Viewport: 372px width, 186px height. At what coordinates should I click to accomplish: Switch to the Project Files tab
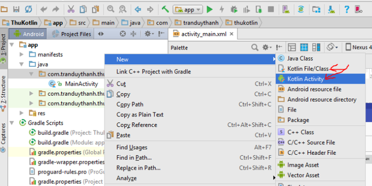tap(73, 33)
